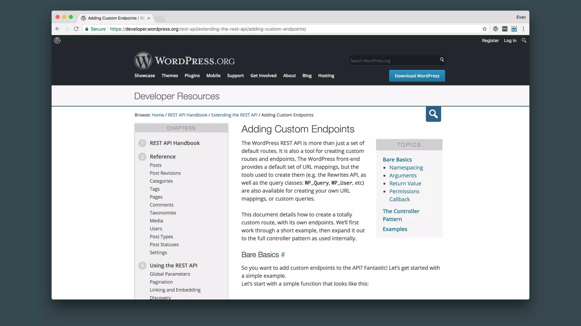Click the hash anchor beside Bare Basics
581x326 pixels.
[283, 255]
